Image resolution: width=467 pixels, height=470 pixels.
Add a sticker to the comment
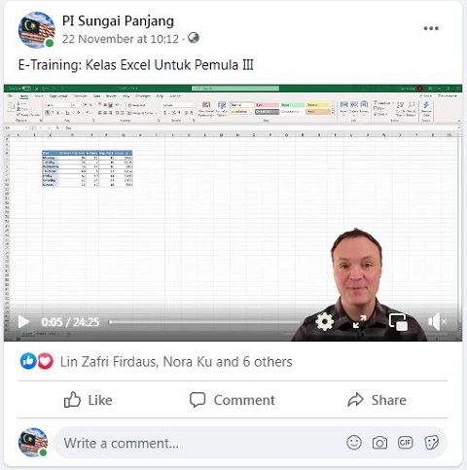[431, 443]
